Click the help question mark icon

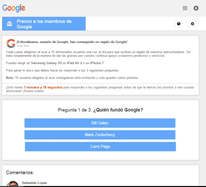[179, 24]
